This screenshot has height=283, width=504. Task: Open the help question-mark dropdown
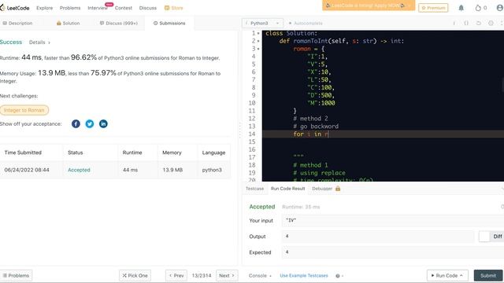339,276
